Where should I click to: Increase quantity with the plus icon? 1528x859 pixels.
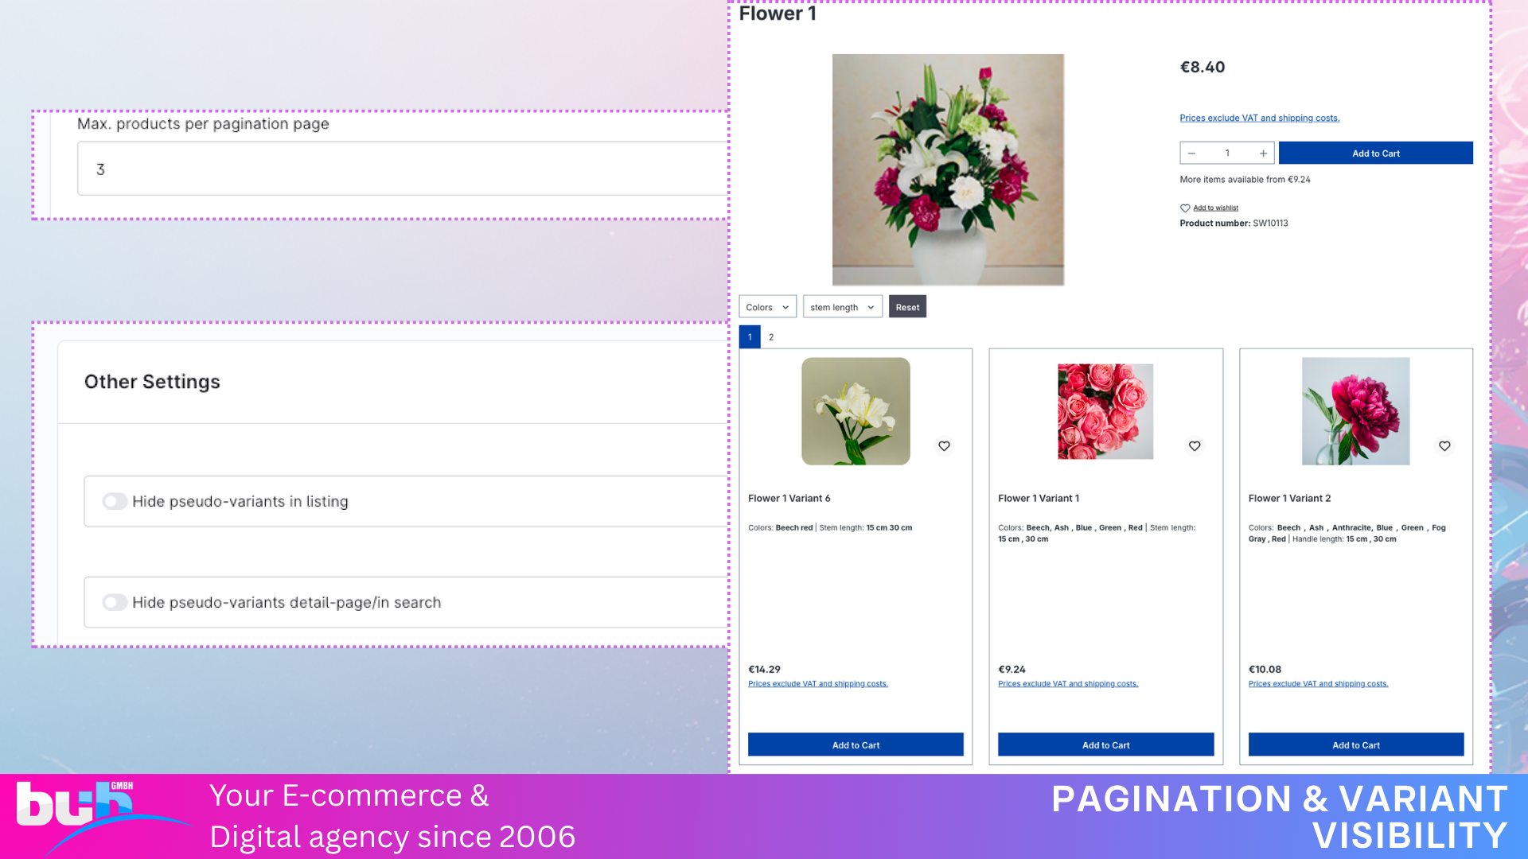(x=1263, y=154)
